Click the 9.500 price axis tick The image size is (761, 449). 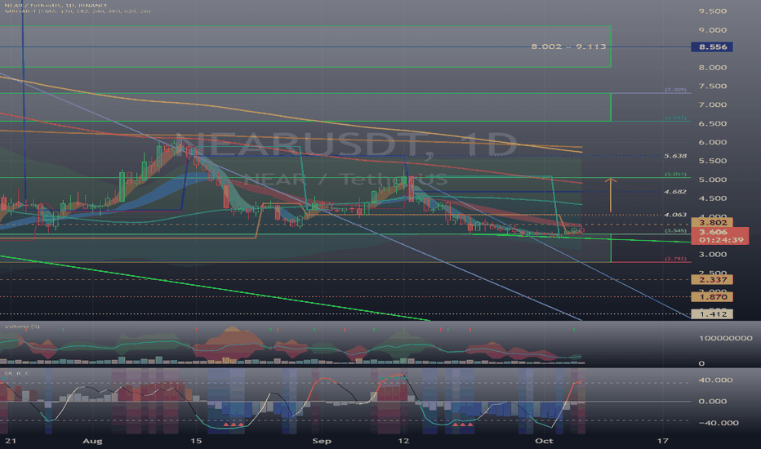(x=713, y=11)
